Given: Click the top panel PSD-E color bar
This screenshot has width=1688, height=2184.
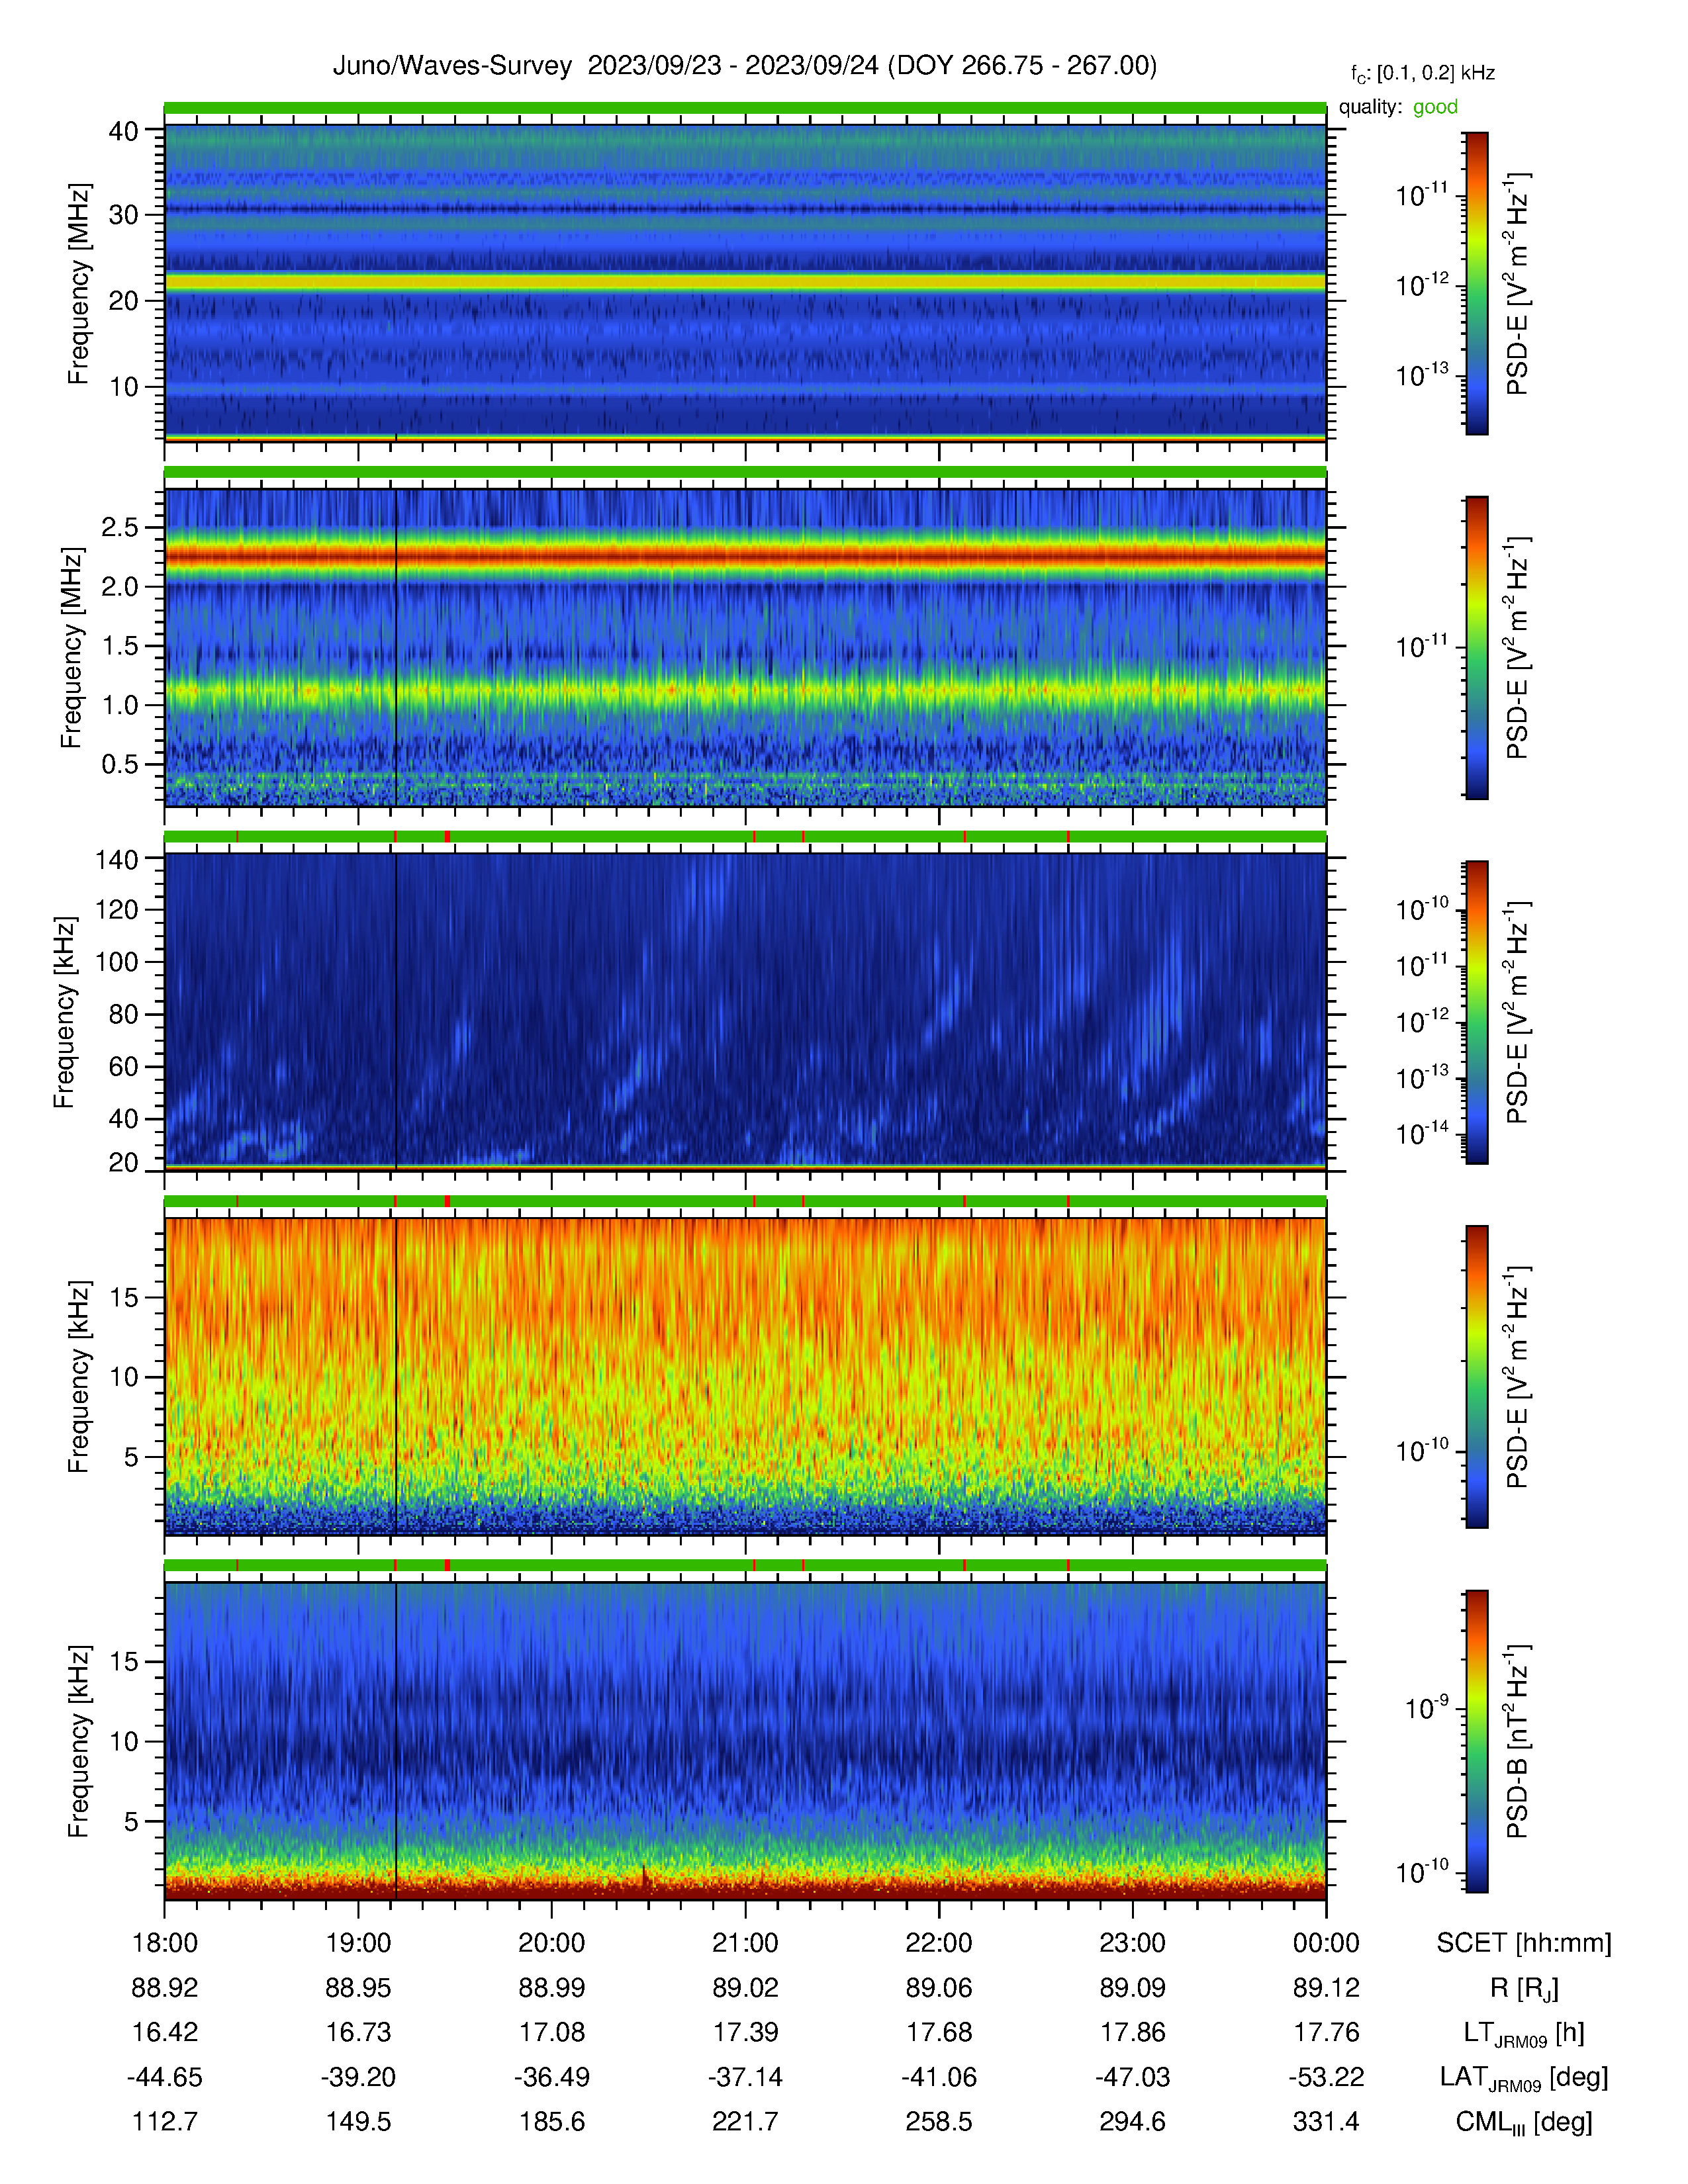Looking at the screenshot, I should (x=1476, y=283).
